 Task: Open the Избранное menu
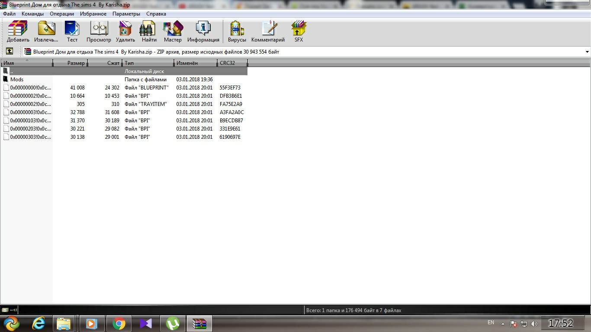coord(93,14)
